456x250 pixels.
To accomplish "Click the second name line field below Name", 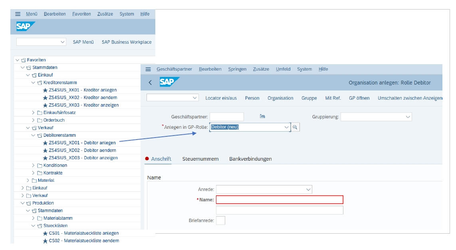I will pyautogui.click(x=280, y=210).
